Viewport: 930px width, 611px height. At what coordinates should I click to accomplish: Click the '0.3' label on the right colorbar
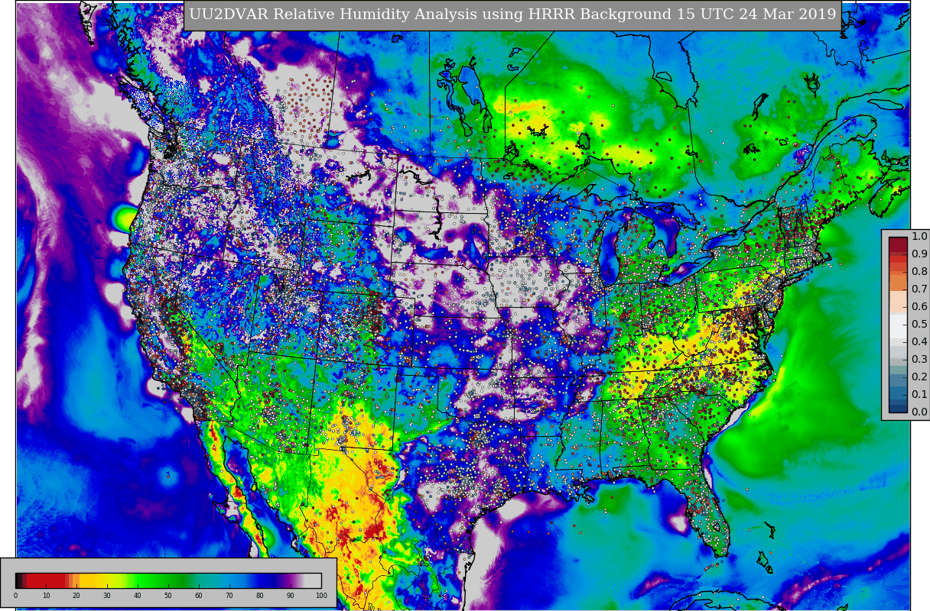tap(919, 360)
